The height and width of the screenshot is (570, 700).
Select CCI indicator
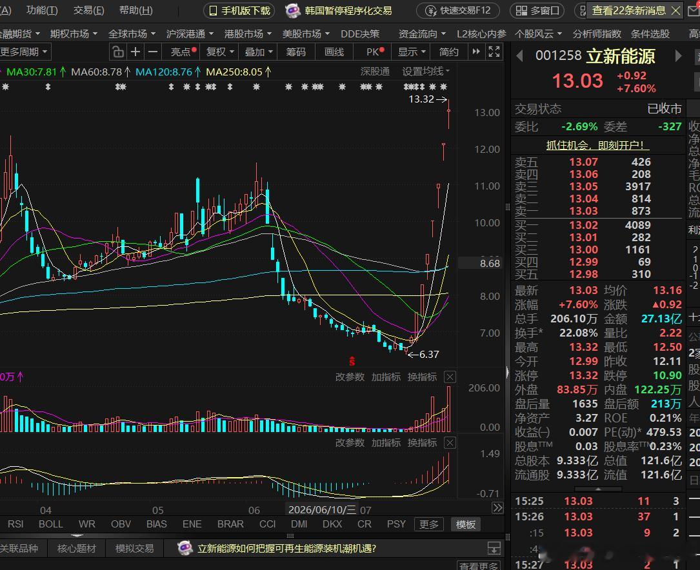[267, 524]
